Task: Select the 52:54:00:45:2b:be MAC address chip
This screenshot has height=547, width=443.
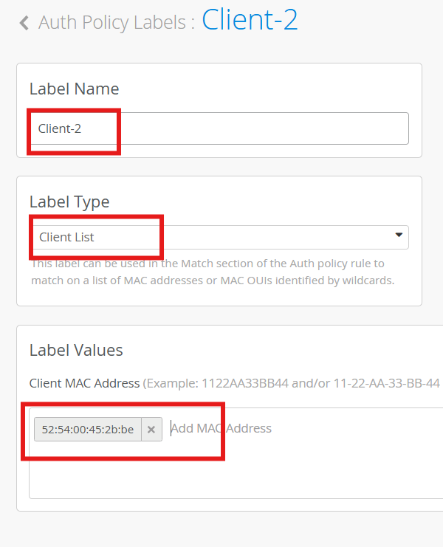Action: (x=88, y=429)
